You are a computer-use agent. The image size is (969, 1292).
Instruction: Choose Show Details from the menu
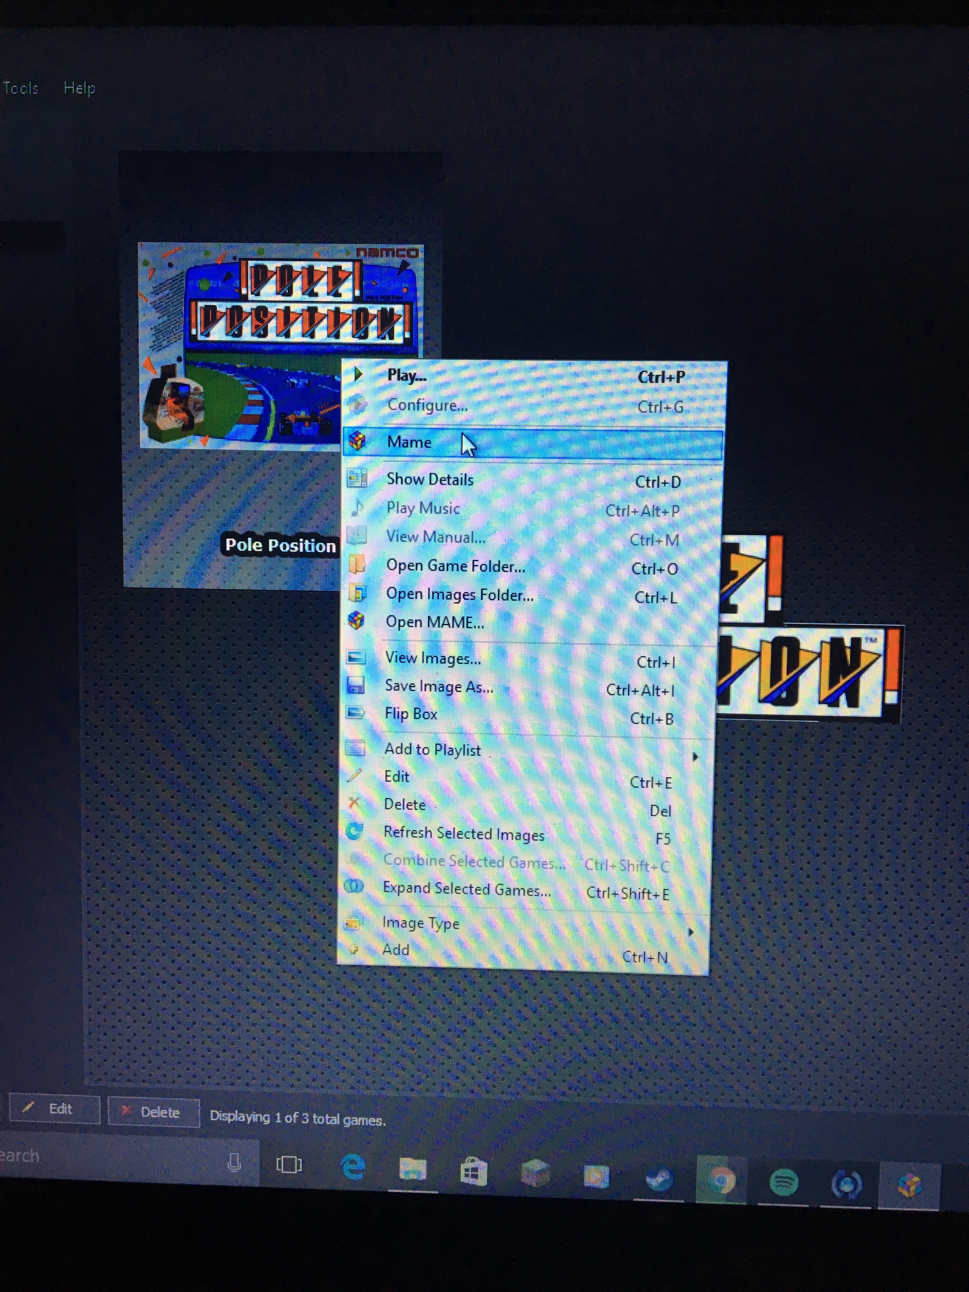532,480
